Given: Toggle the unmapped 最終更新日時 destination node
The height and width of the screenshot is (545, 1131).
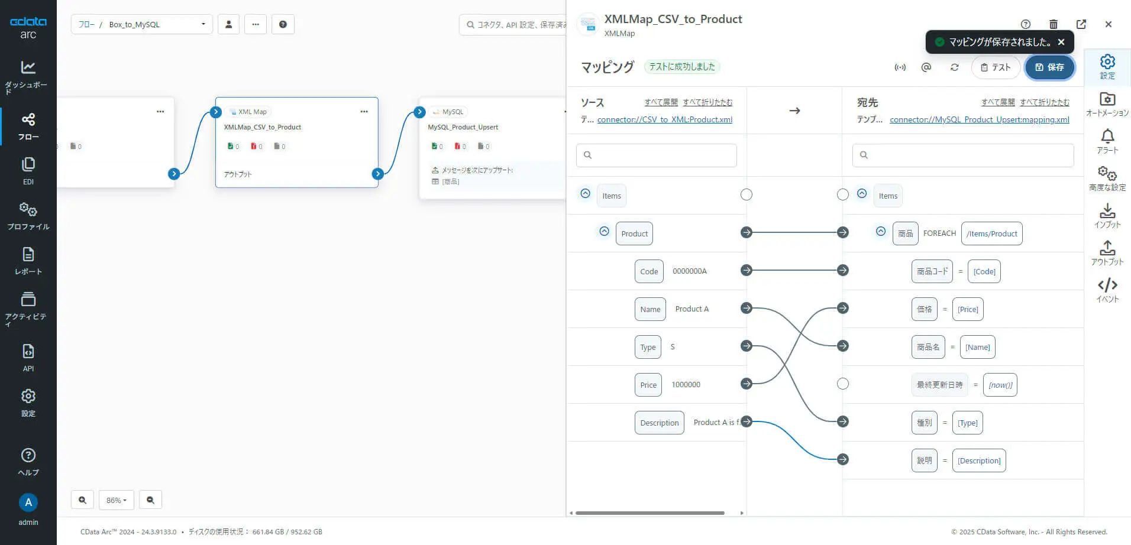Looking at the screenshot, I should 843,384.
